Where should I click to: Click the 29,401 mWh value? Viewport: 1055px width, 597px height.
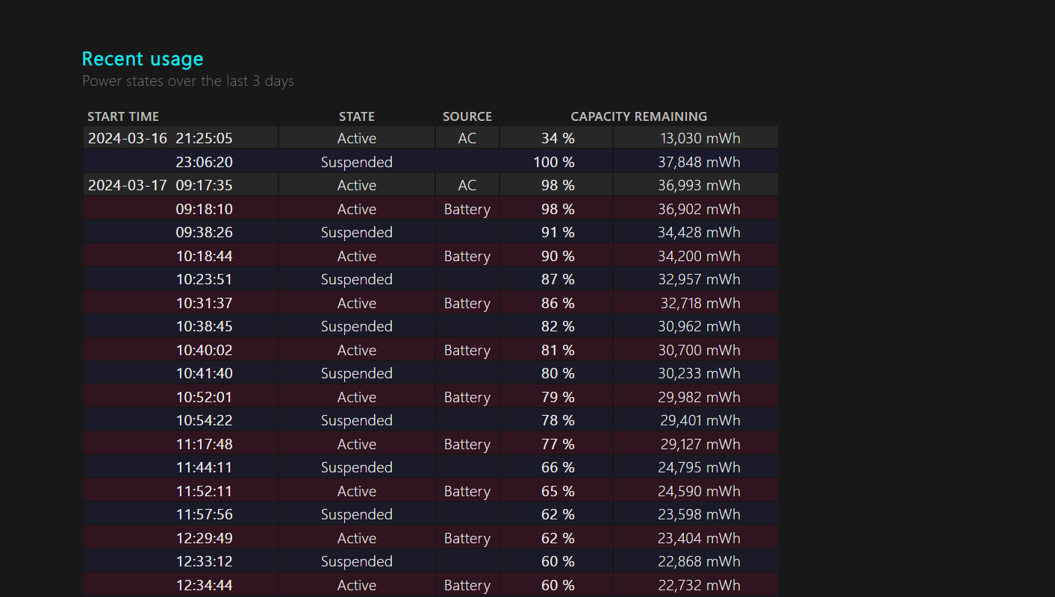pos(700,420)
